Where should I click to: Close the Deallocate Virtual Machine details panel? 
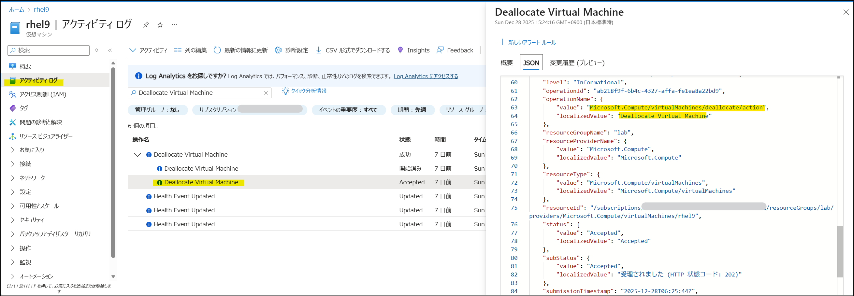click(x=846, y=12)
